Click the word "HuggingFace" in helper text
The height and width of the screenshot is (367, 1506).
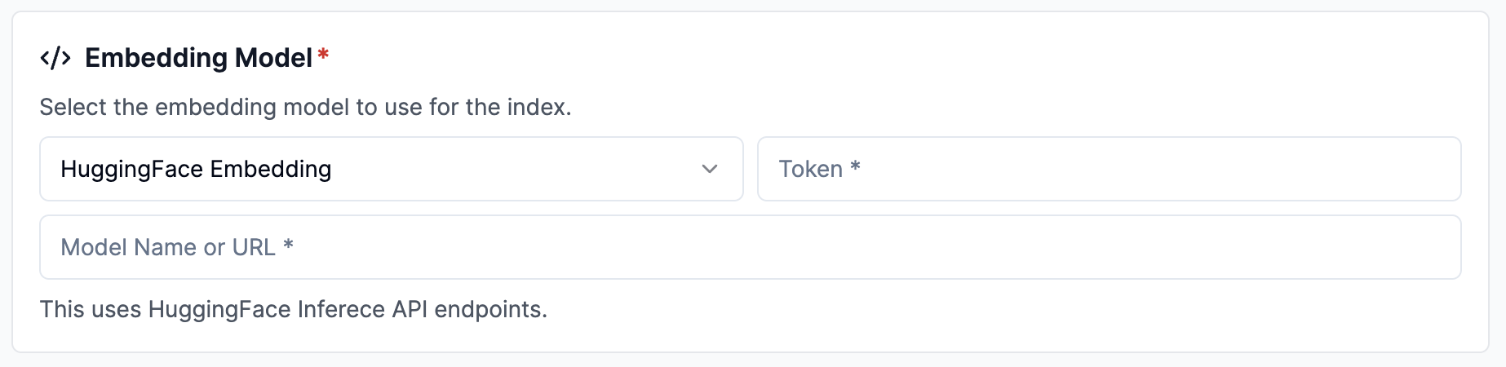tap(219, 309)
